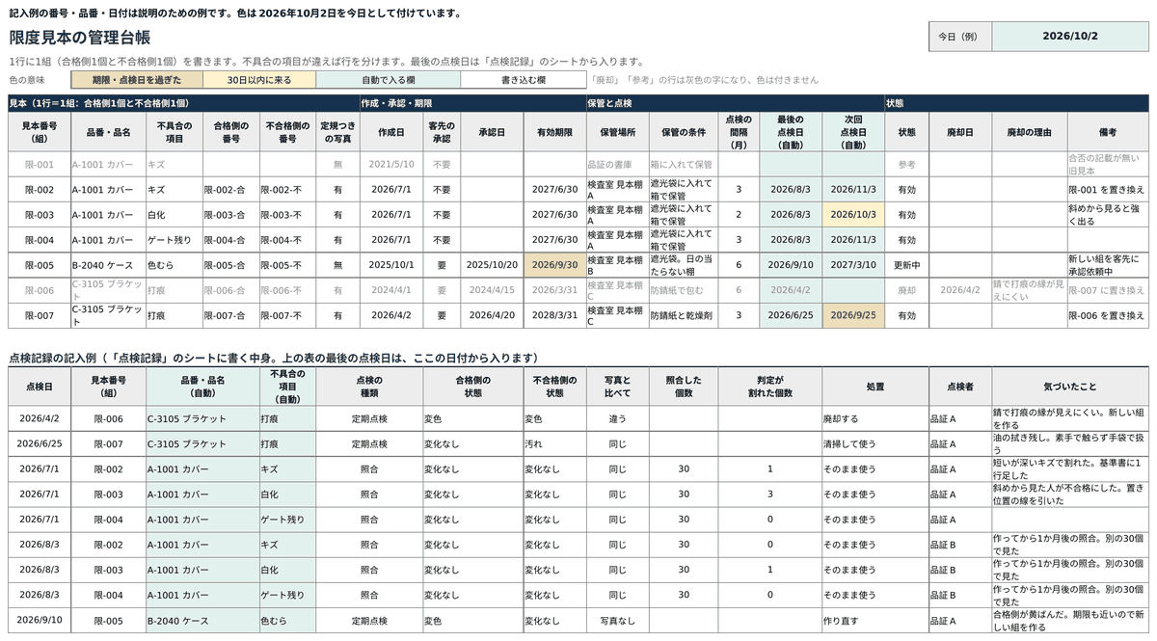The width and height of the screenshot is (1157, 641).
Task: Select the cell 限-007-不
Action: [x=288, y=315]
